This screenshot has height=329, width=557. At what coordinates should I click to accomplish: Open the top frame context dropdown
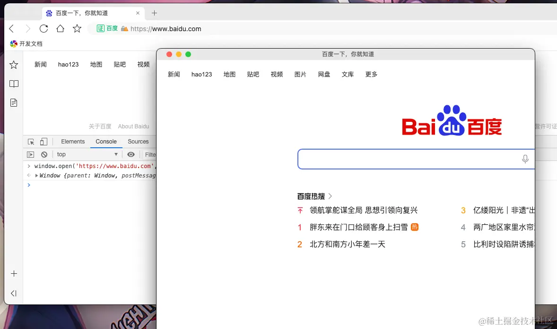pyautogui.click(x=87, y=154)
